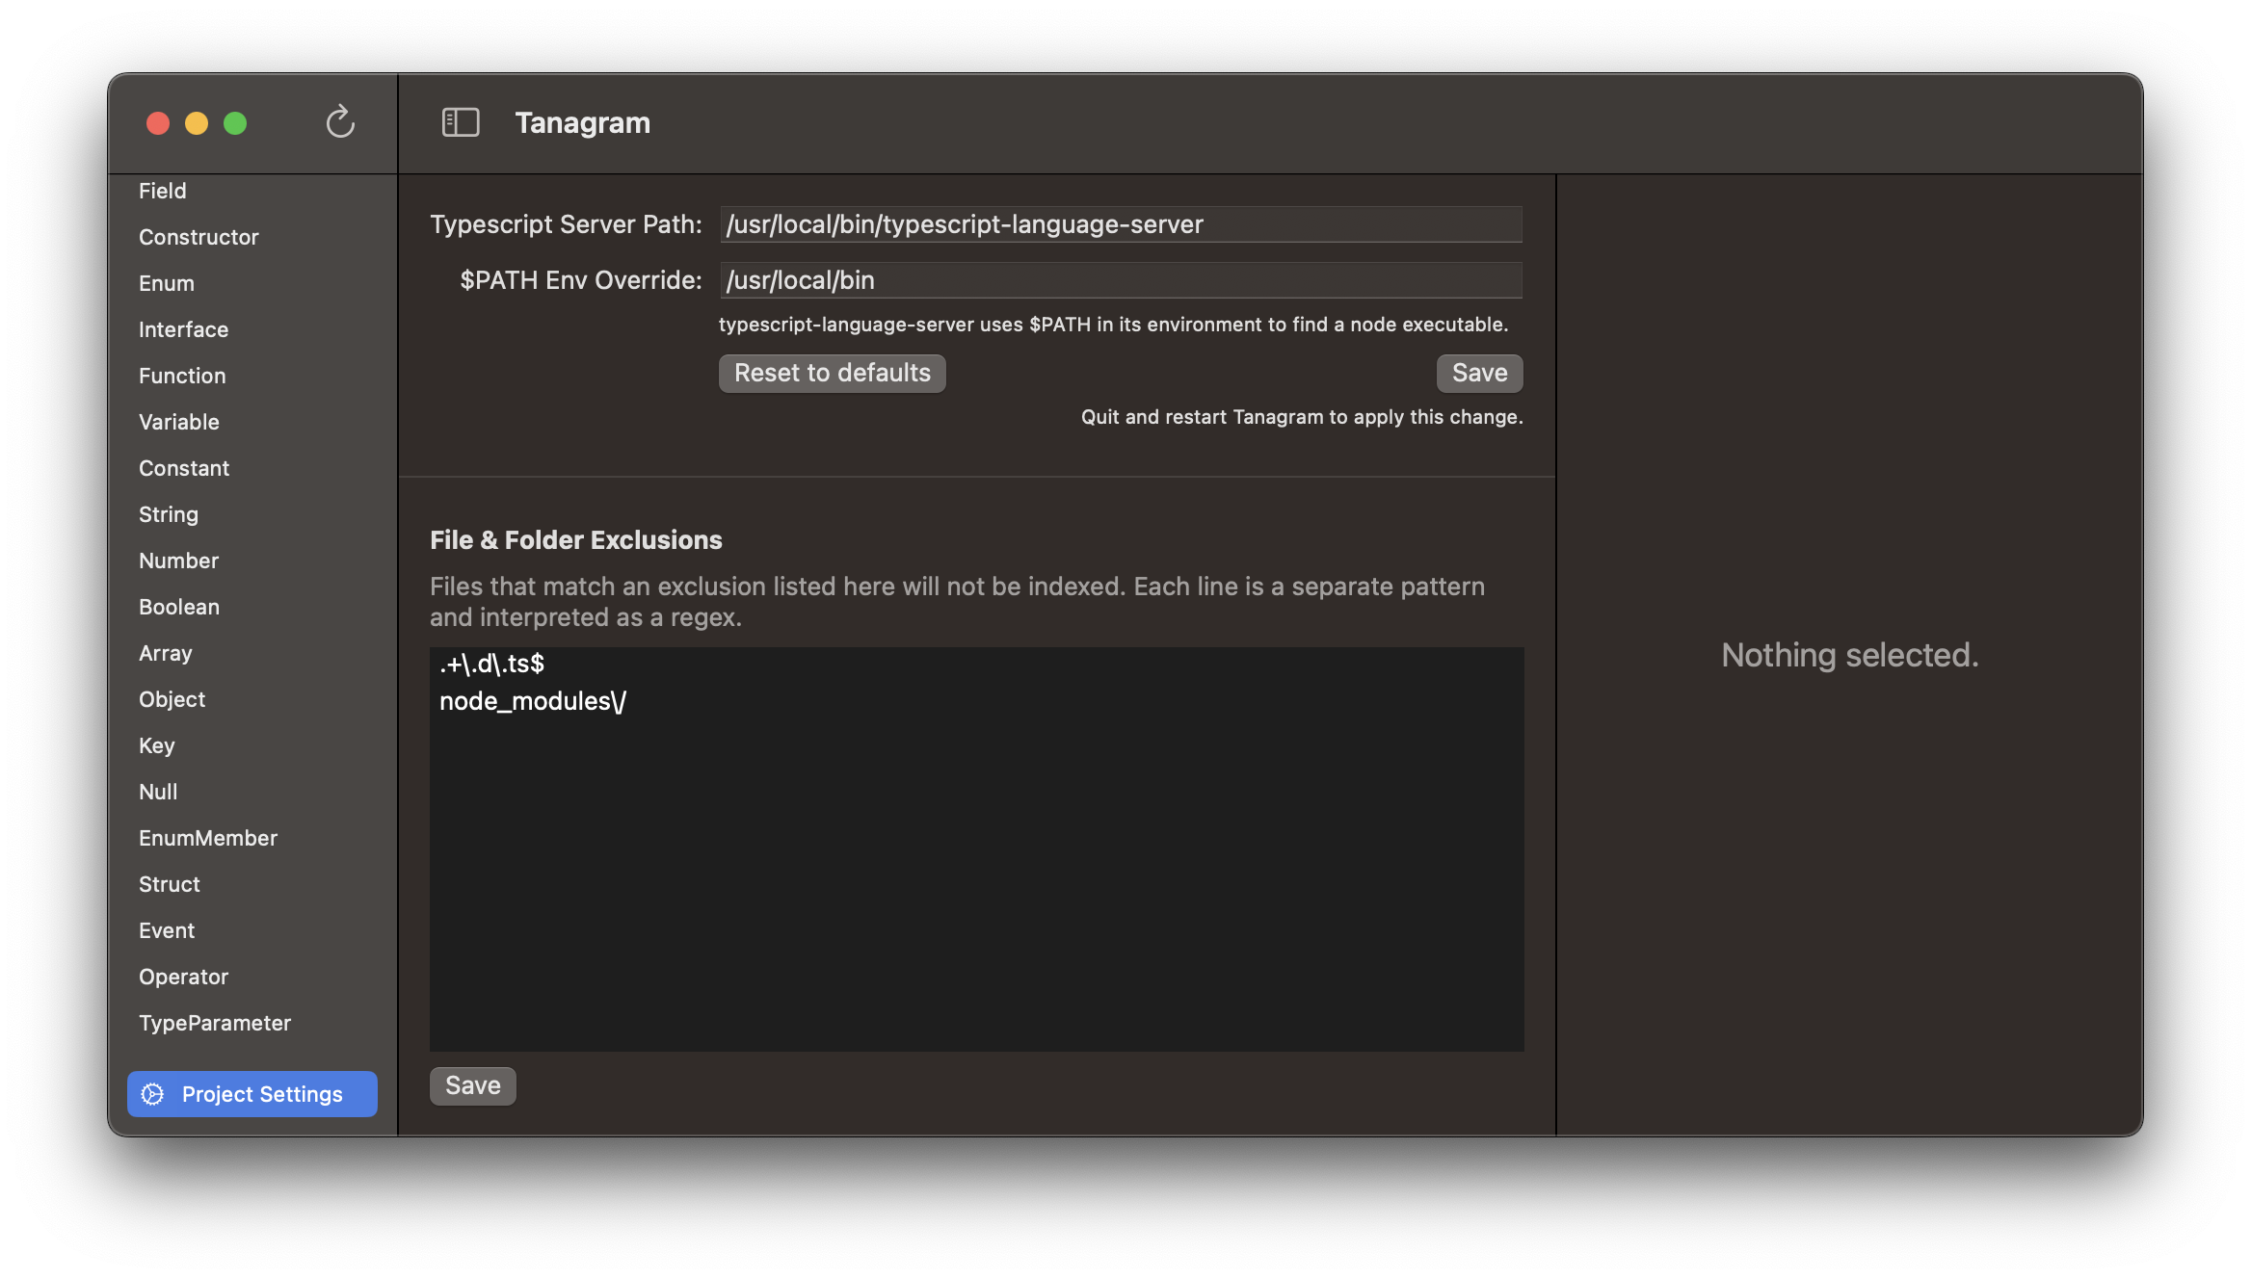
Task: Select Null in the sidebar
Action: [x=158, y=792]
